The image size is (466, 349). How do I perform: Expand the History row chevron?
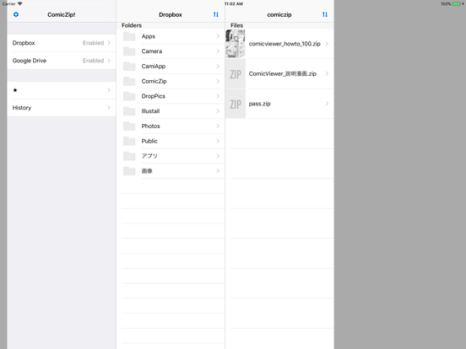pos(109,108)
